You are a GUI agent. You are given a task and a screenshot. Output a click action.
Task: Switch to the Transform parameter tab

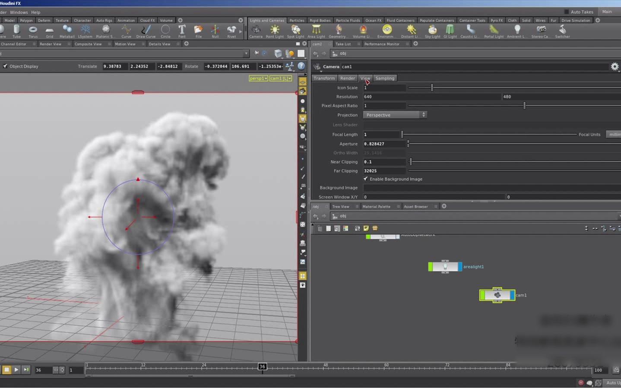pyautogui.click(x=324, y=78)
